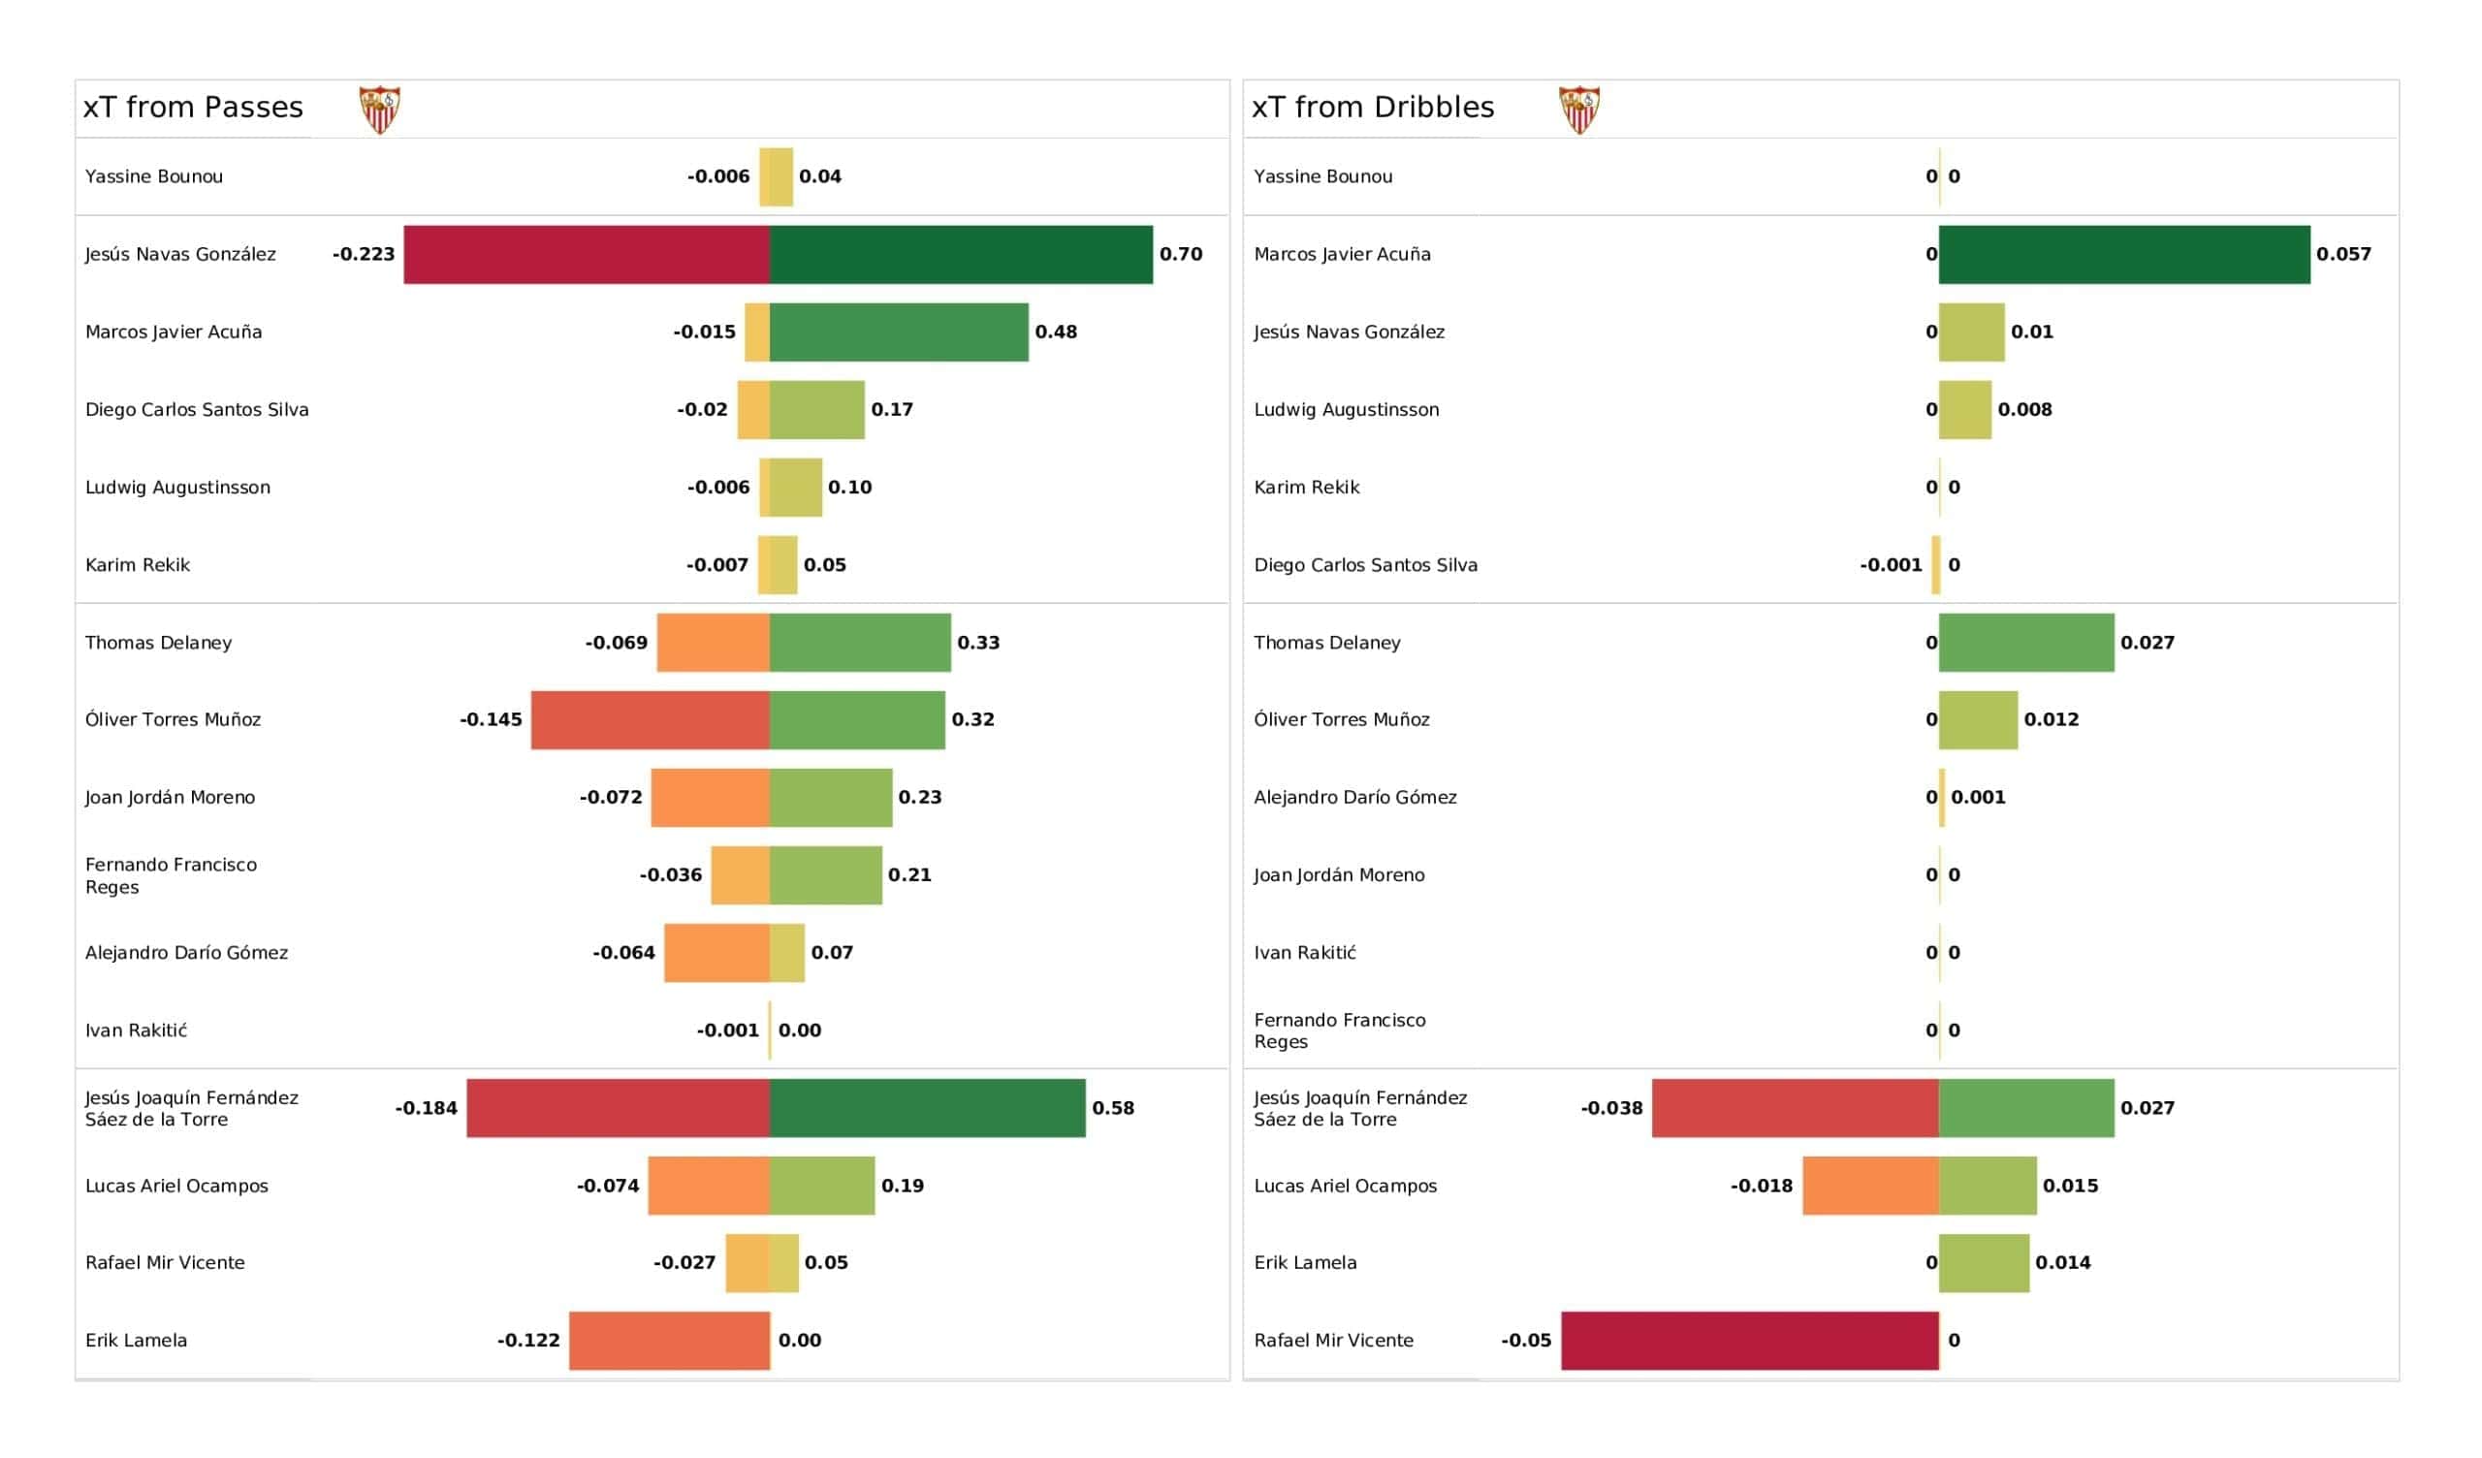The height and width of the screenshot is (1458, 2482).
Task: Click the orange -0.018 Ocampos dribbles bar
Action: (x=1869, y=1187)
